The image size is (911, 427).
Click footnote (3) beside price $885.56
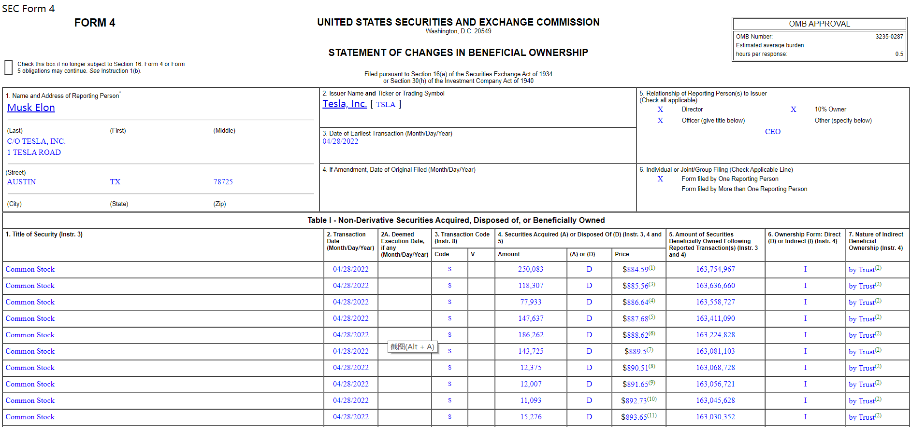click(x=652, y=284)
